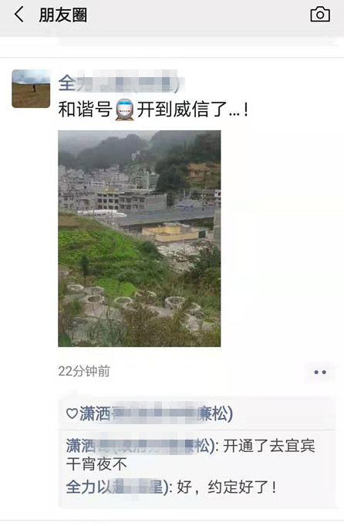Open the camera icon to post
This screenshot has height=526, width=344.
(320, 15)
